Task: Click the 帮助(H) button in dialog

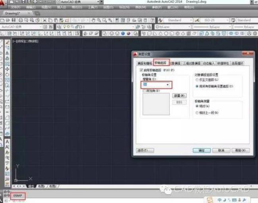Action: click(241, 150)
